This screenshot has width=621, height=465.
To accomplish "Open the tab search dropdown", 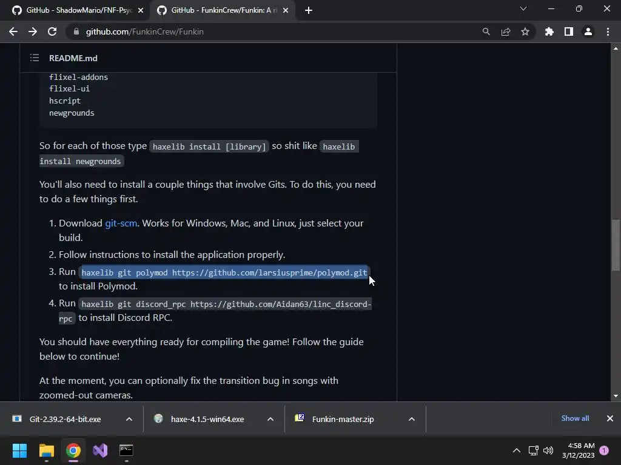I will [523, 8].
